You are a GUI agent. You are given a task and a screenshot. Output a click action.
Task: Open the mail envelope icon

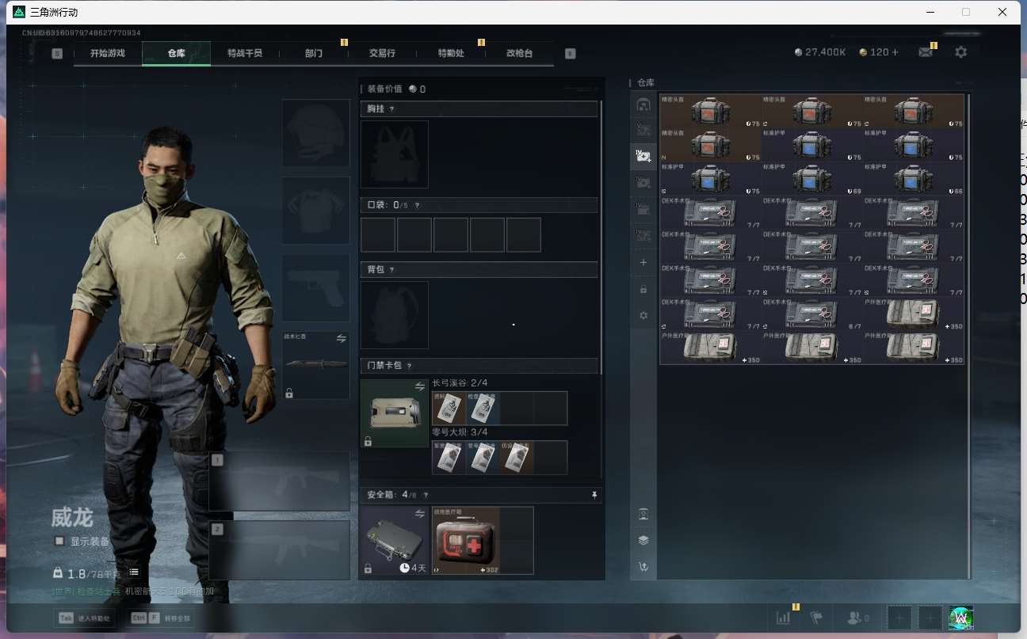click(x=925, y=52)
